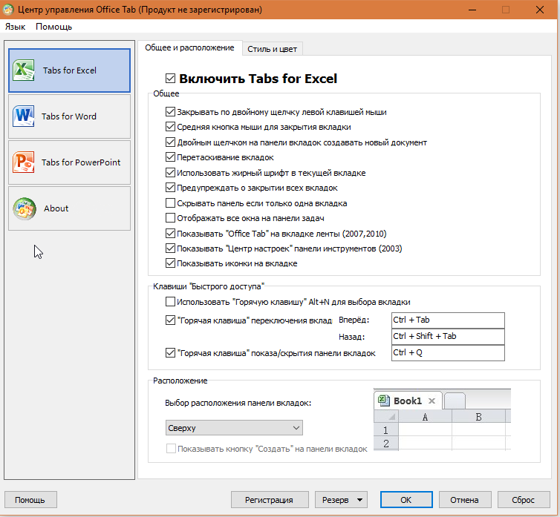Click the Помощь button at bottom left
This screenshot has width=560, height=517.
tap(30, 500)
